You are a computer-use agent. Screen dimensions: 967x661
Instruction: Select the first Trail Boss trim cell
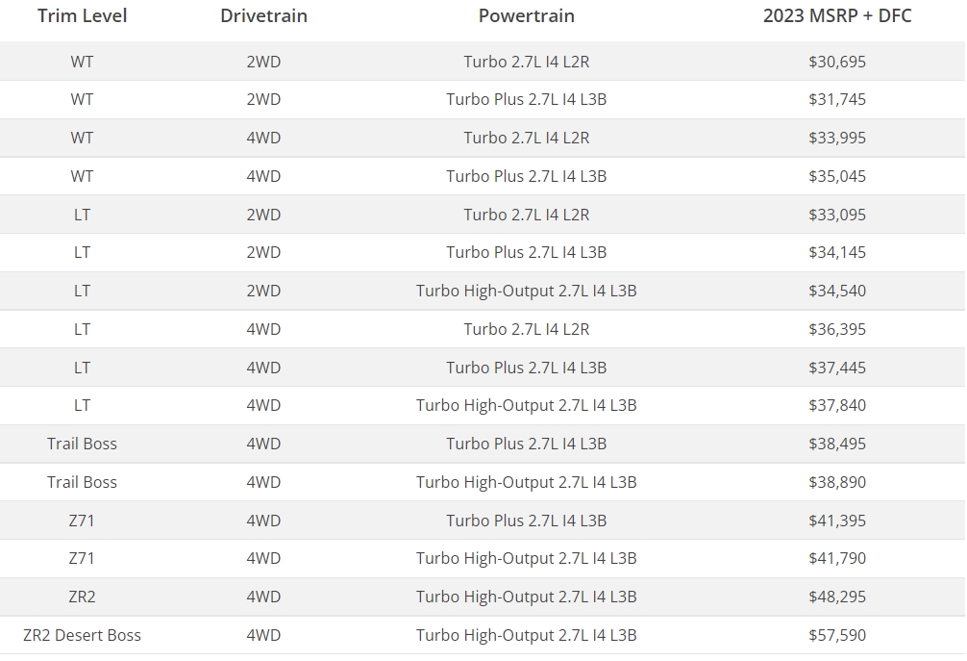82,444
